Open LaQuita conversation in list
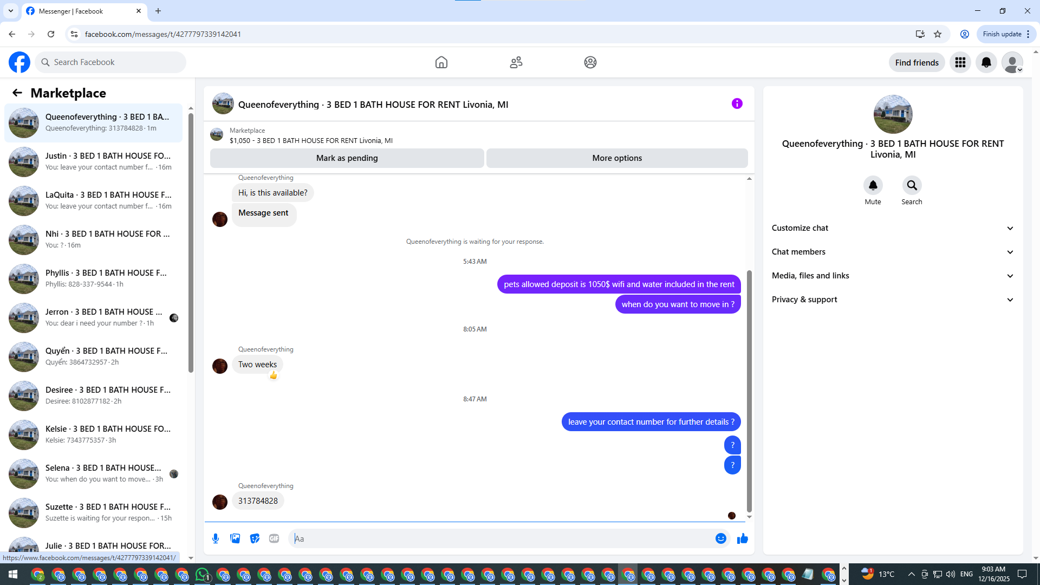1040x585 pixels. tap(93, 200)
